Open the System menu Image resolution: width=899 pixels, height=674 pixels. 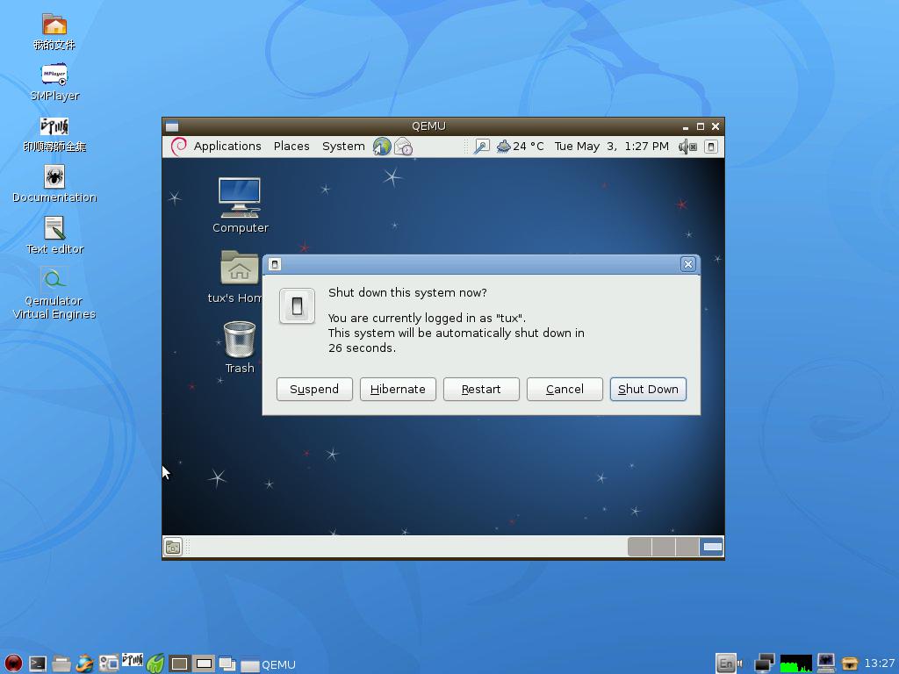coord(343,147)
